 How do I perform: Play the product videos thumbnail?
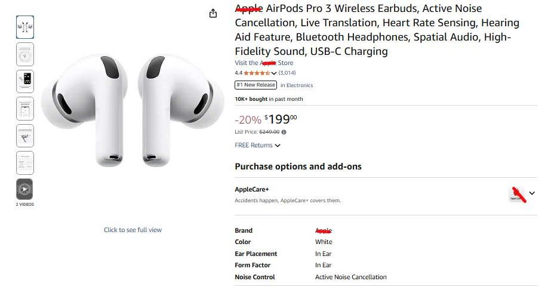(x=24, y=189)
